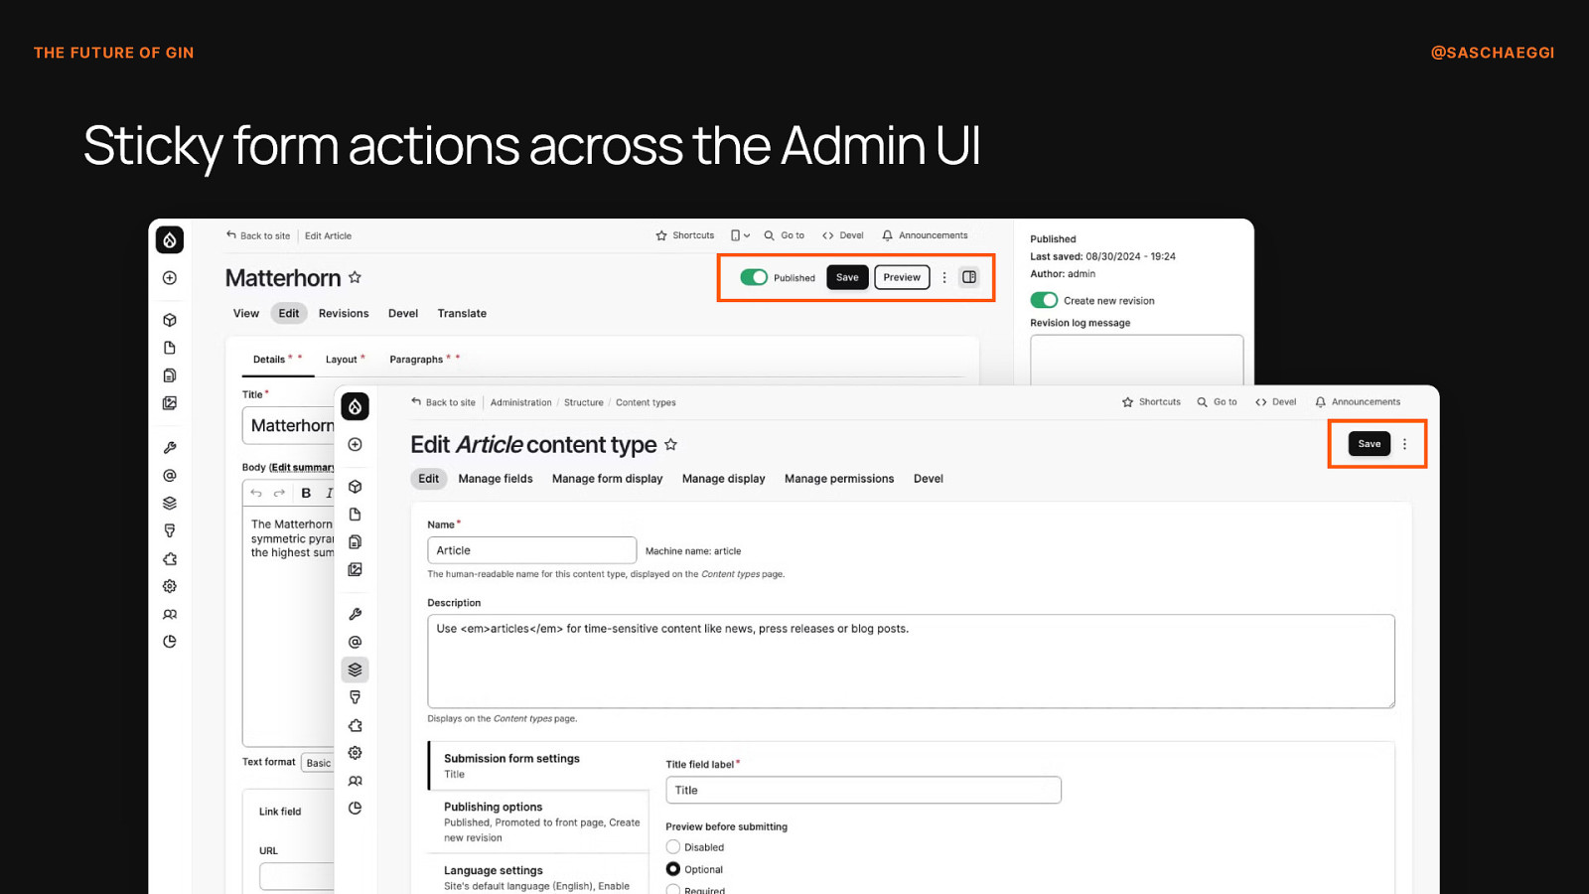Expand Language settings section

539,876
